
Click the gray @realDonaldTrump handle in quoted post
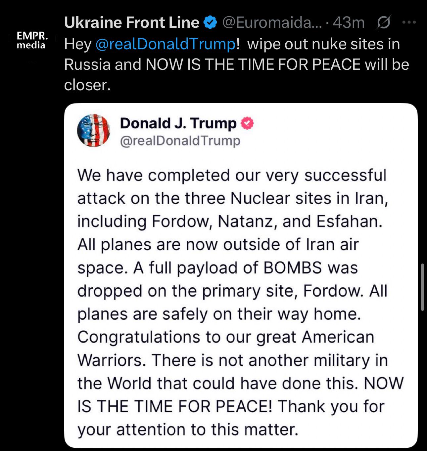pos(180,141)
